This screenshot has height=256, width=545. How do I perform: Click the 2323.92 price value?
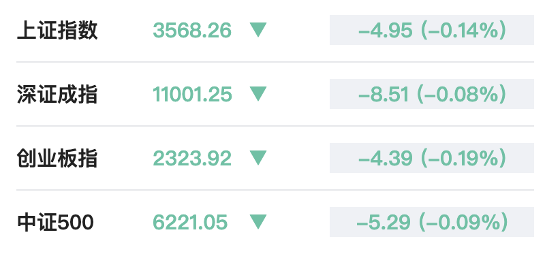(192, 158)
